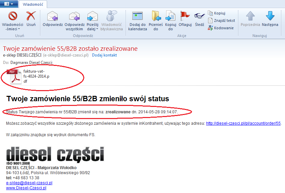Visit the www.Diesel-Czesci.pl website link
Image resolution: width=285 pixels, height=193 pixels.
click(26, 188)
